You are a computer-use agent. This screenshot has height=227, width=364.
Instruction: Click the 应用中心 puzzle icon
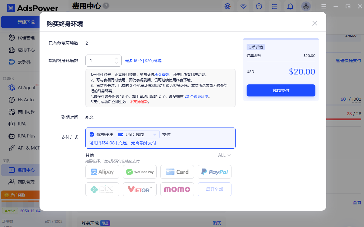[12, 50]
